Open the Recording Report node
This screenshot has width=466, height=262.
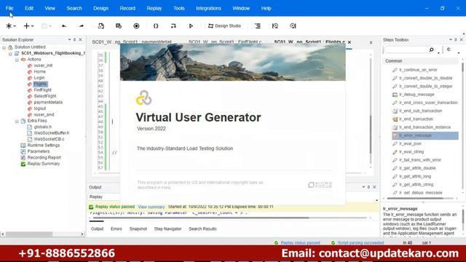tap(44, 157)
